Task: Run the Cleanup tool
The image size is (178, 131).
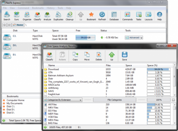Action: [x=70, y=16]
